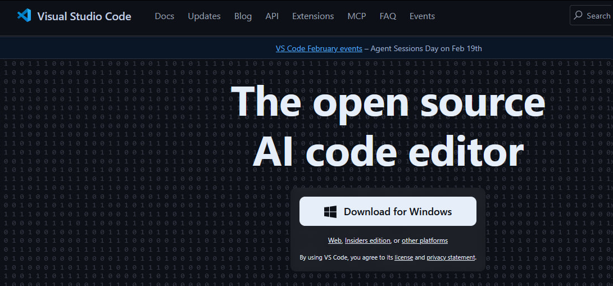This screenshot has width=613, height=286.
Task: Click the VS Code logo icon
Action: pos(24,16)
